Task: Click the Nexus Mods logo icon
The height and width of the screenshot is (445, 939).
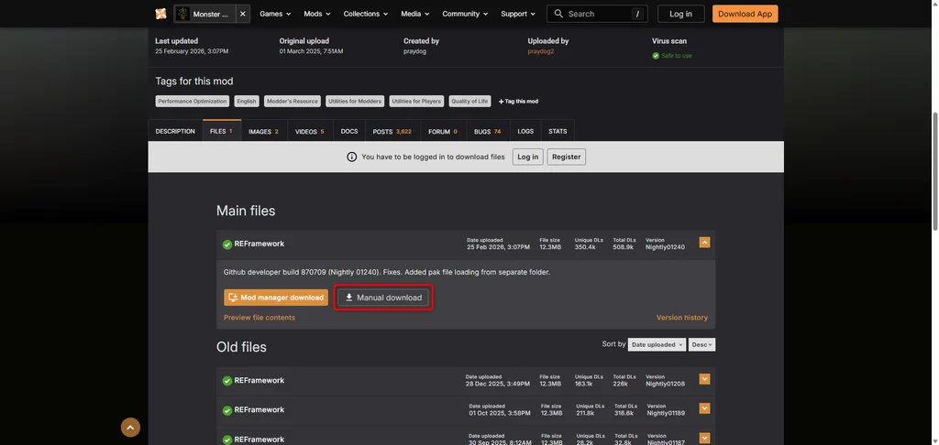Action: point(160,14)
